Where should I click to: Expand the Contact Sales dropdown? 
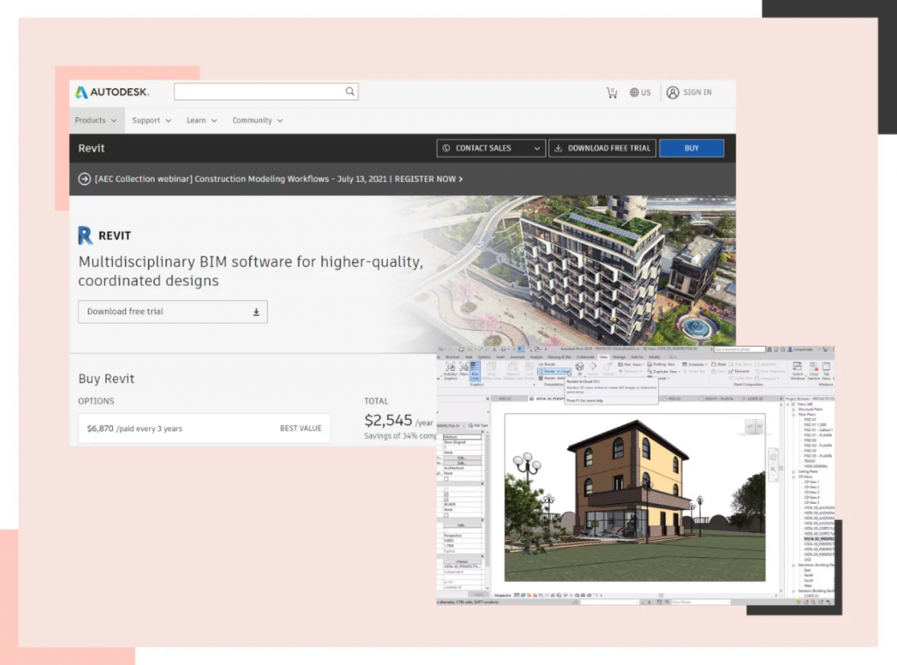coord(490,148)
